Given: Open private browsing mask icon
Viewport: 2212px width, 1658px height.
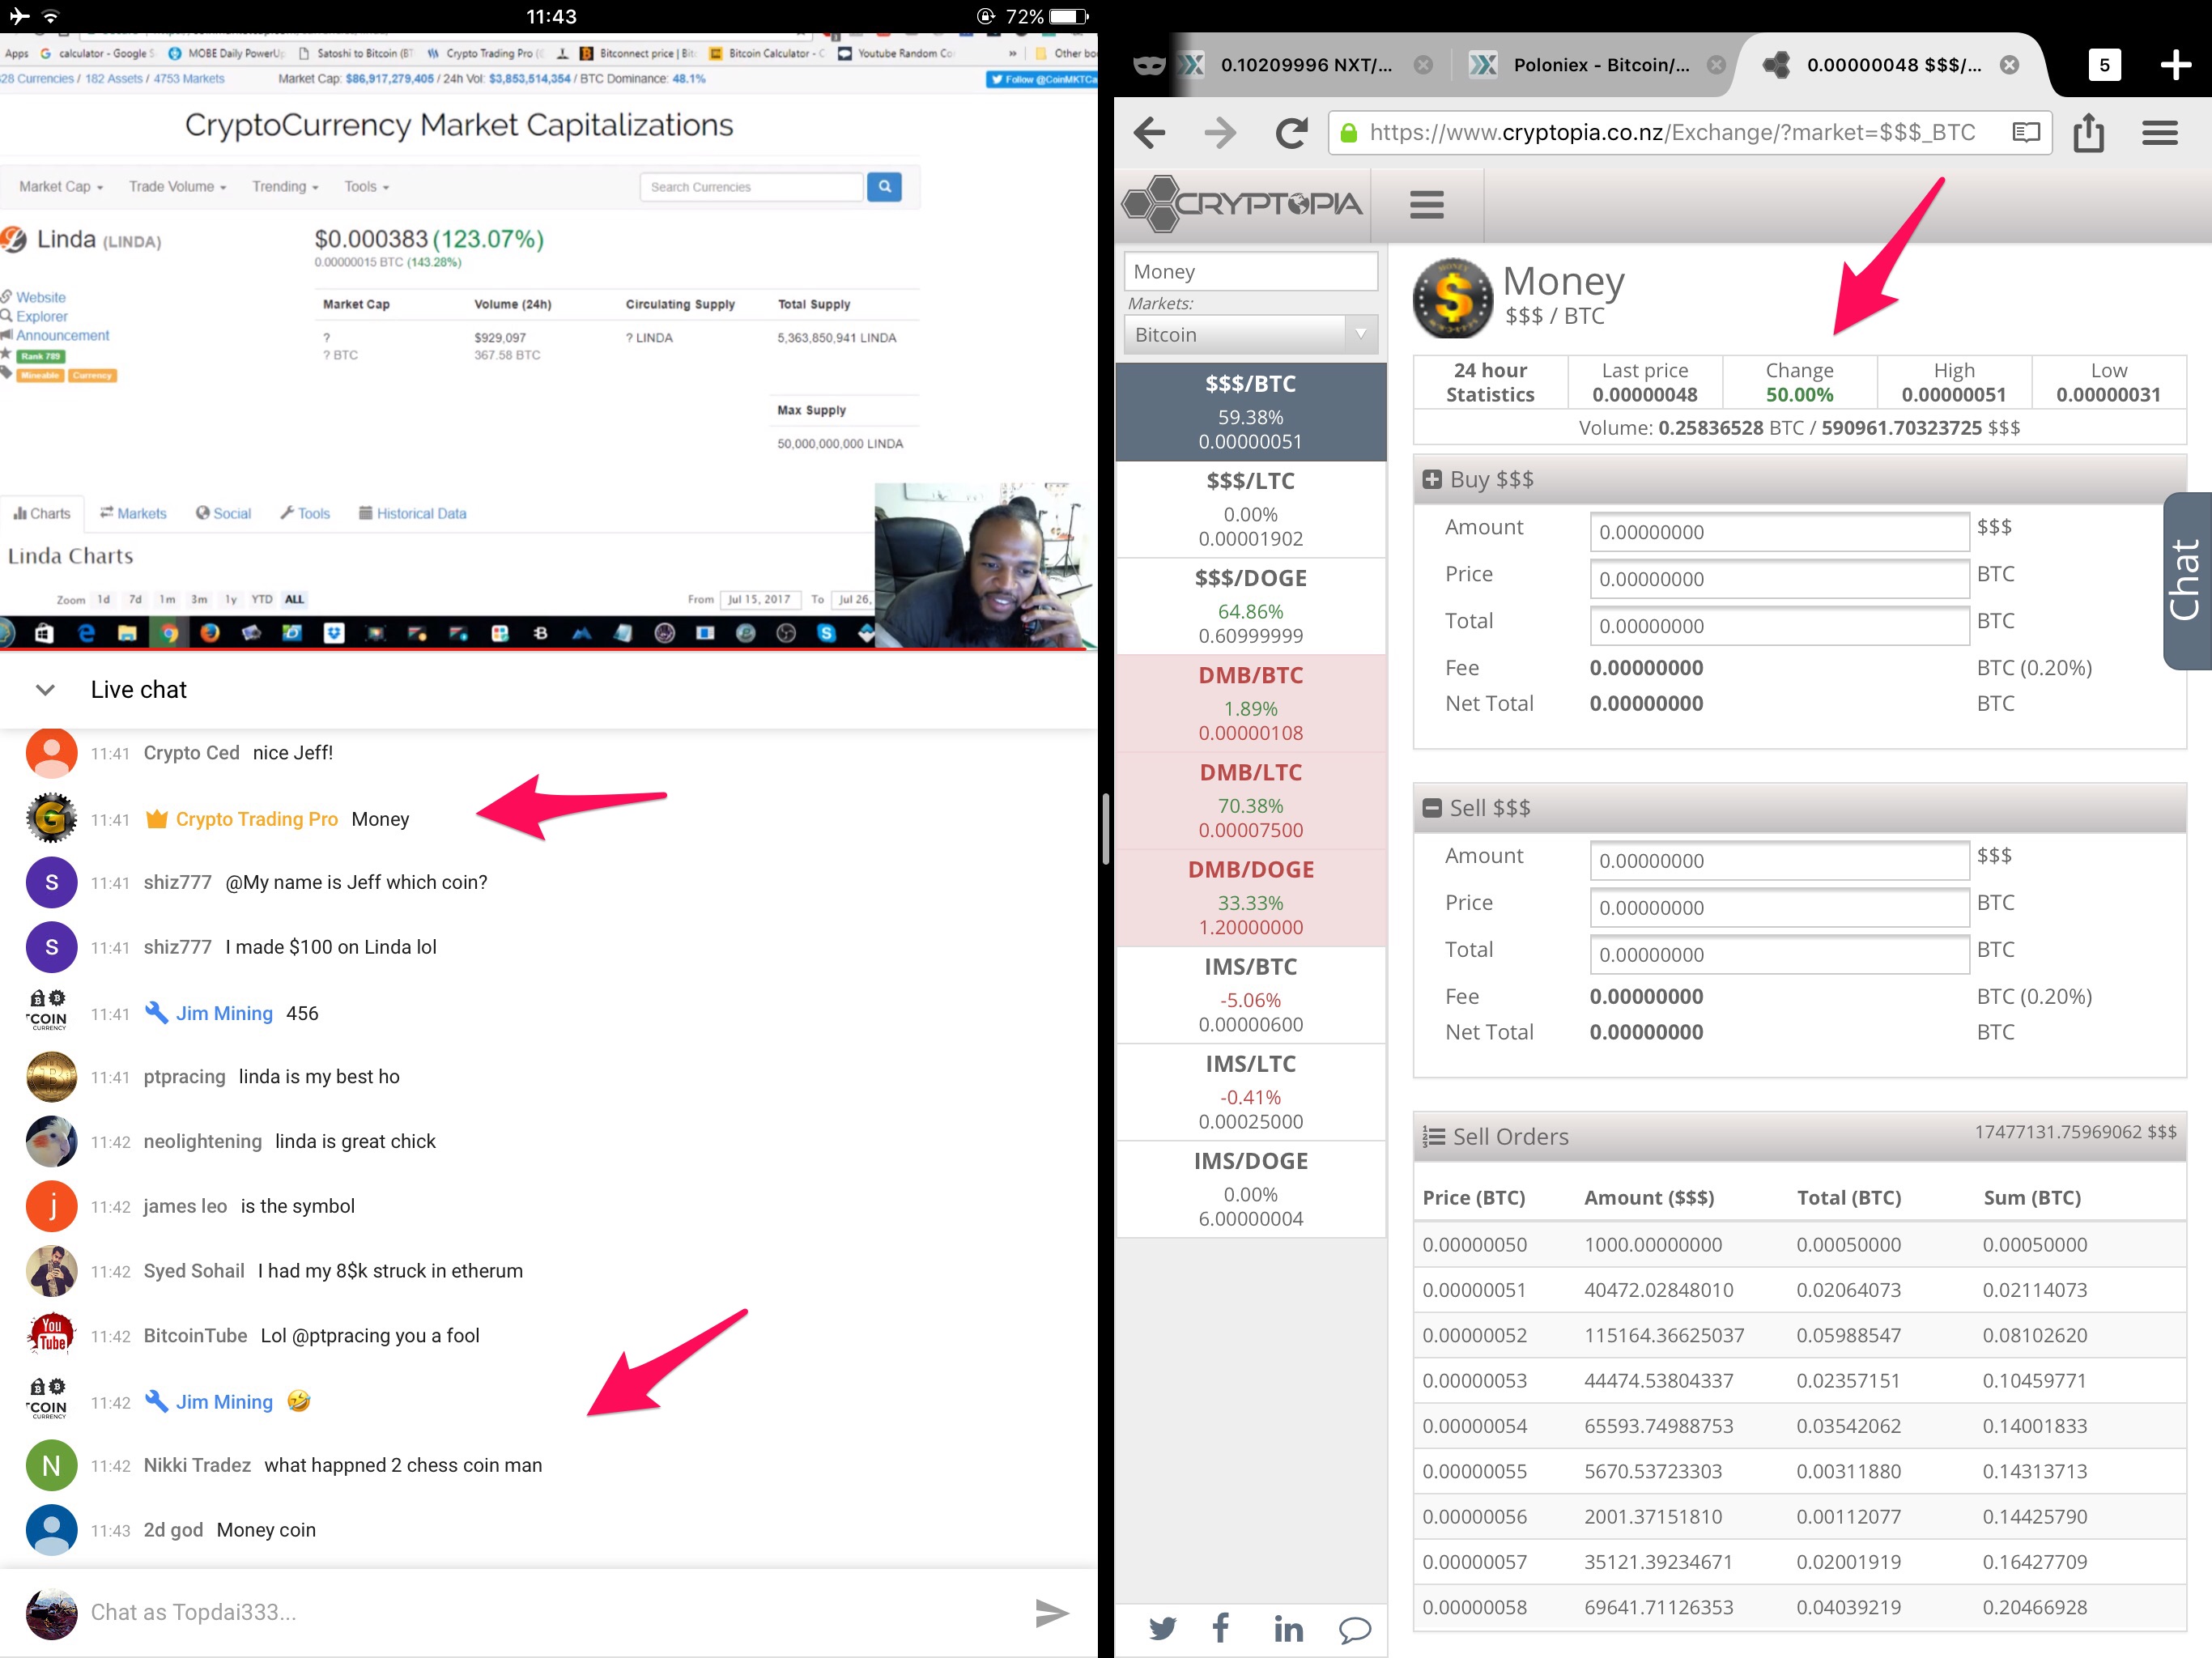Looking at the screenshot, I should pyautogui.click(x=1149, y=66).
